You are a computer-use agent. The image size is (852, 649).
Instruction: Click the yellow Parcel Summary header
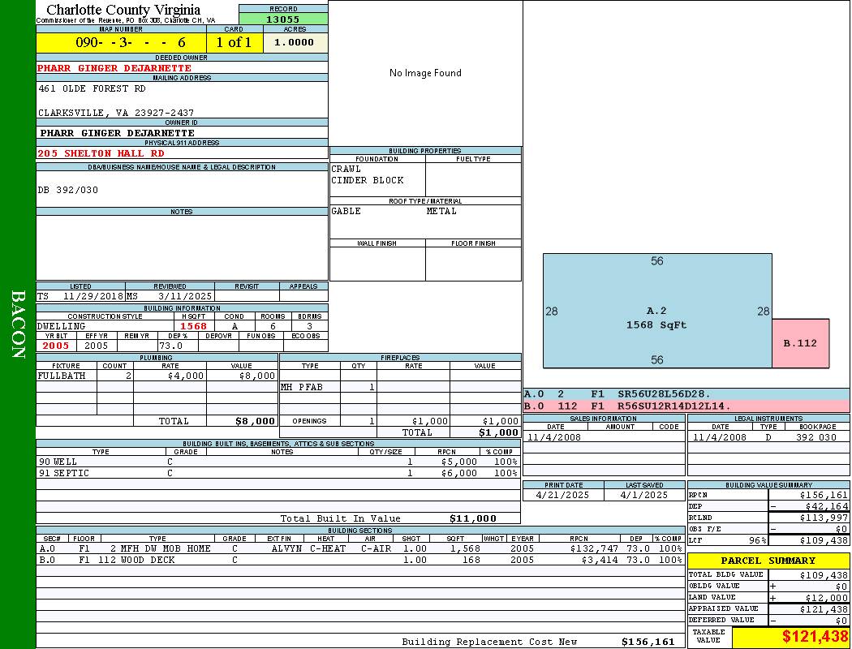click(768, 561)
